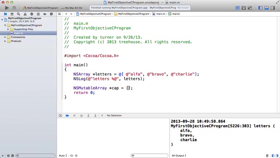The image size is (280, 158).
Task: Switch to the Standard editor
Action: point(237,8)
